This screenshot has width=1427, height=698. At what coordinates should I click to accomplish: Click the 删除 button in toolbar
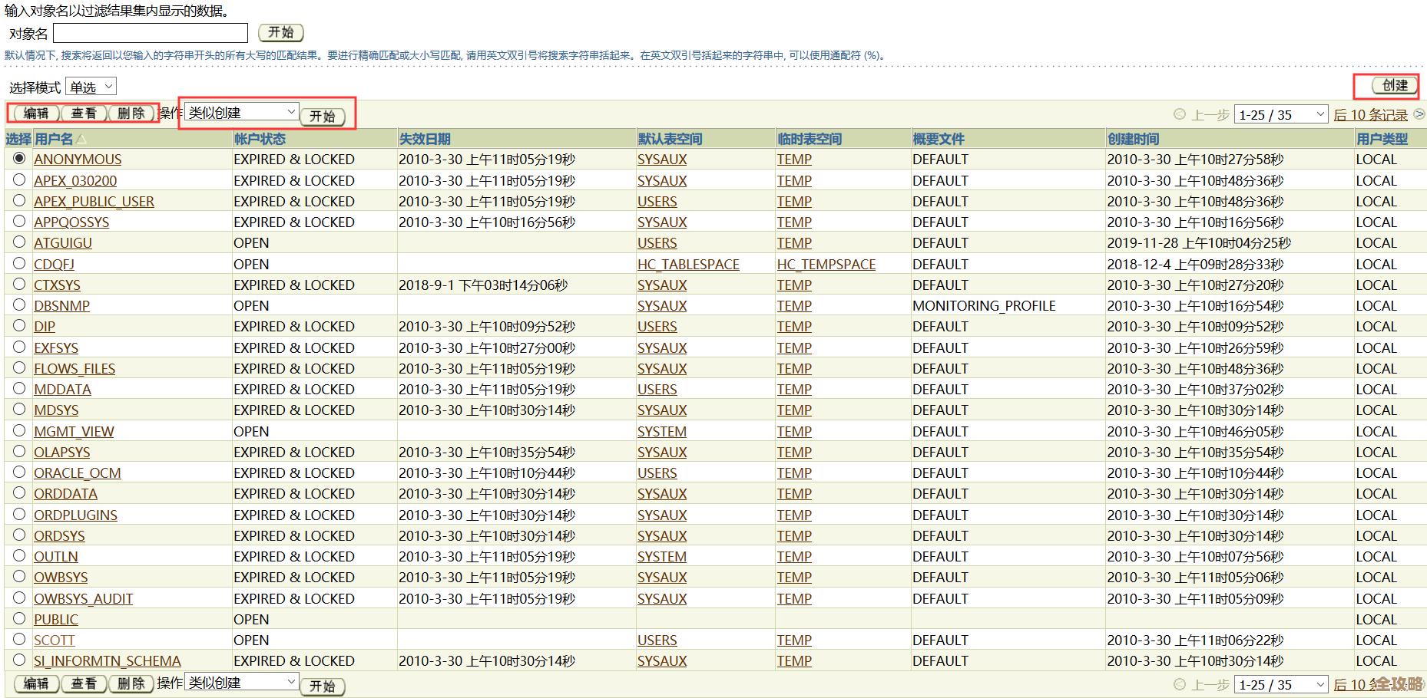point(131,113)
